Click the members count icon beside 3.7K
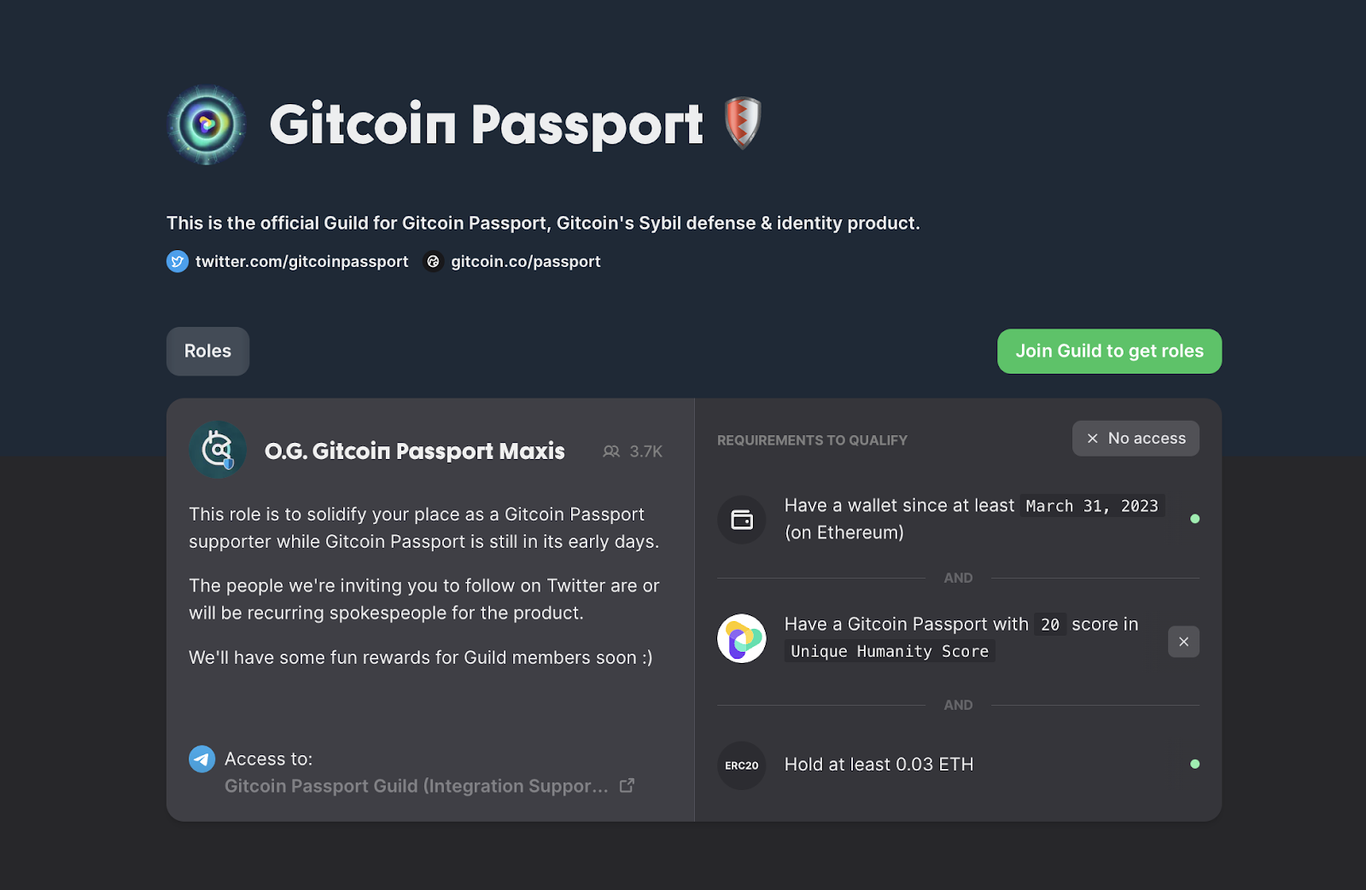The width and height of the screenshot is (1366, 890). (x=611, y=451)
